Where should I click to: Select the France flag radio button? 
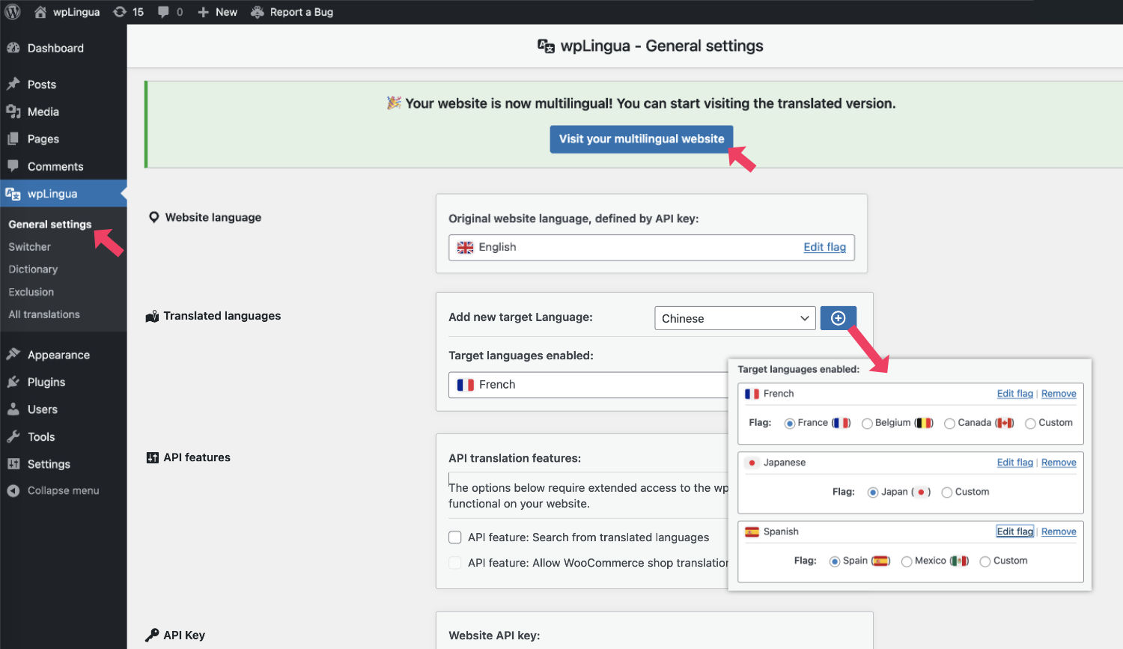[x=789, y=424]
